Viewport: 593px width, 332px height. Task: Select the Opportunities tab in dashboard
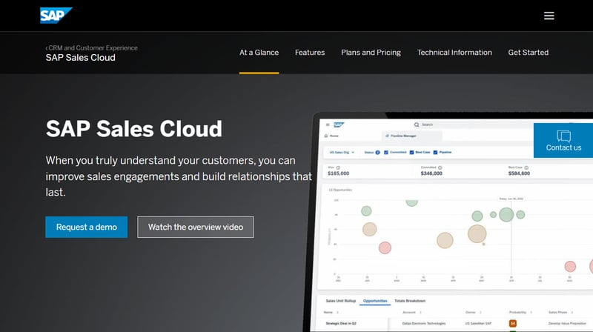pyautogui.click(x=375, y=301)
